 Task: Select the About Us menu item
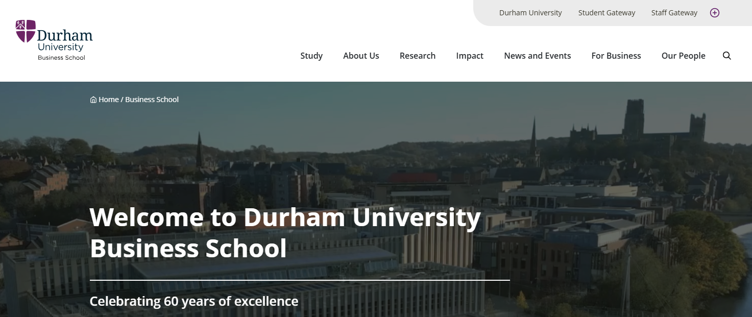pos(361,56)
